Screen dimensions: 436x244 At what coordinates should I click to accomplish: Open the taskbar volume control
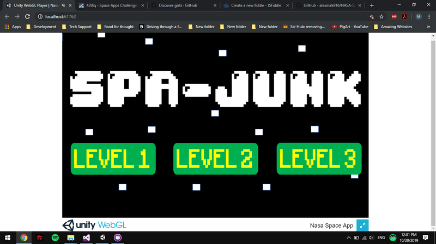[x=371, y=238]
